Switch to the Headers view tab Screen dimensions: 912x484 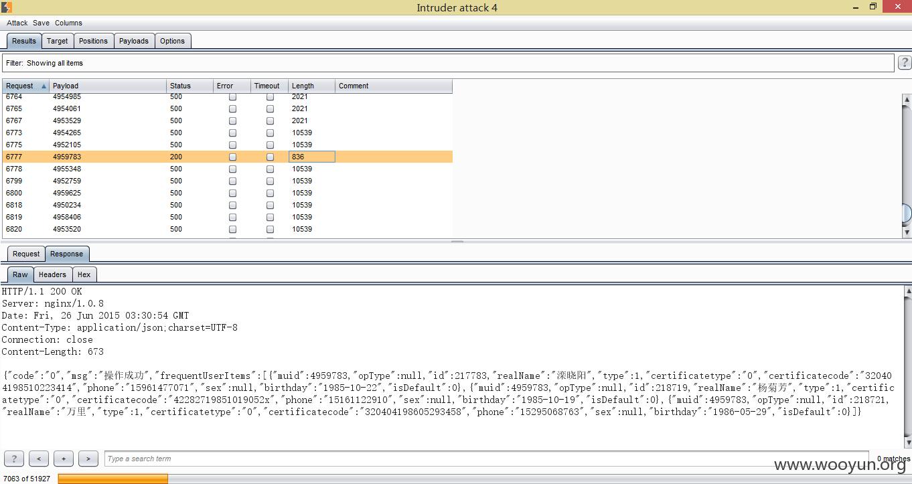pos(52,274)
